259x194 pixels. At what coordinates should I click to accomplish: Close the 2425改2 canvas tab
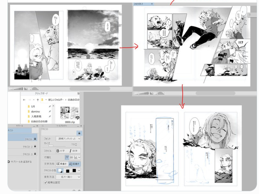point(152,4)
